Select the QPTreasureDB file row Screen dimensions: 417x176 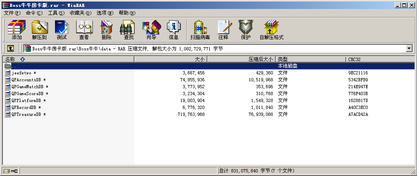26,115
